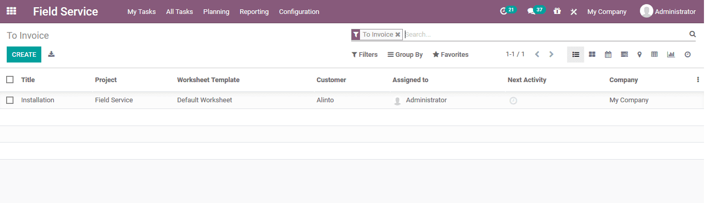Switch to Calendar view icon
Image resolution: width=705 pixels, height=203 pixels.
tap(608, 54)
